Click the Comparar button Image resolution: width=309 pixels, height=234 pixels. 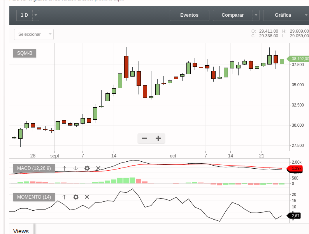[x=233, y=15]
